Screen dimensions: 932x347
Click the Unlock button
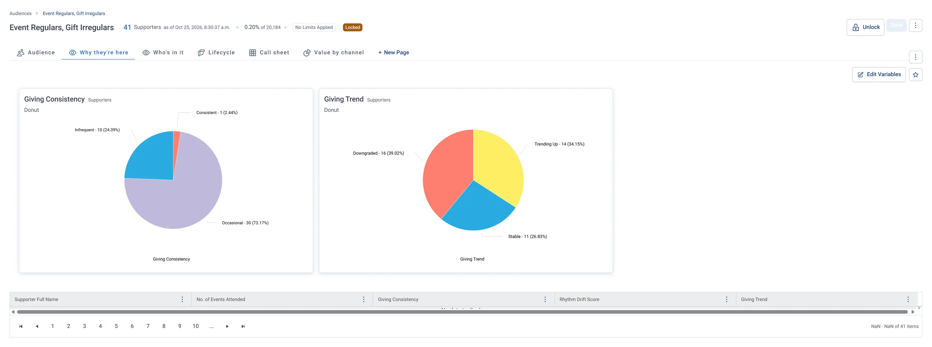pyautogui.click(x=865, y=27)
